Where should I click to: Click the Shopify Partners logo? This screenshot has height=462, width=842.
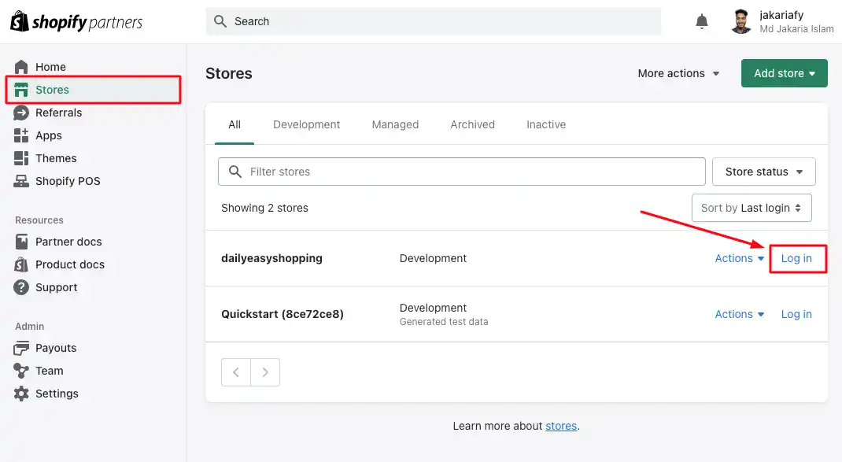[x=76, y=21]
